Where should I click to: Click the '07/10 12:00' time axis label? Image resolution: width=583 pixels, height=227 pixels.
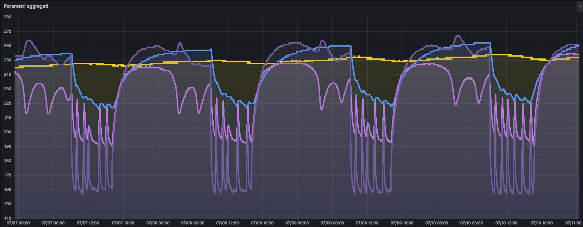tap(508, 223)
